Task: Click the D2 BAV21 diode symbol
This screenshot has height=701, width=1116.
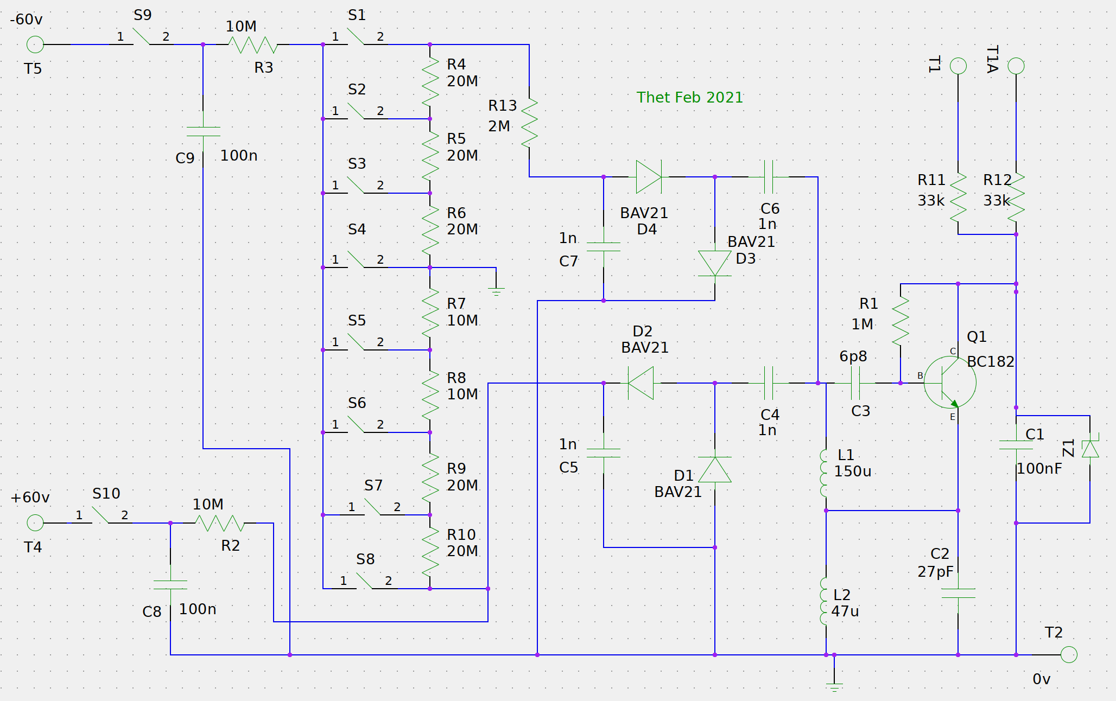Action: [x=641, y=383]
